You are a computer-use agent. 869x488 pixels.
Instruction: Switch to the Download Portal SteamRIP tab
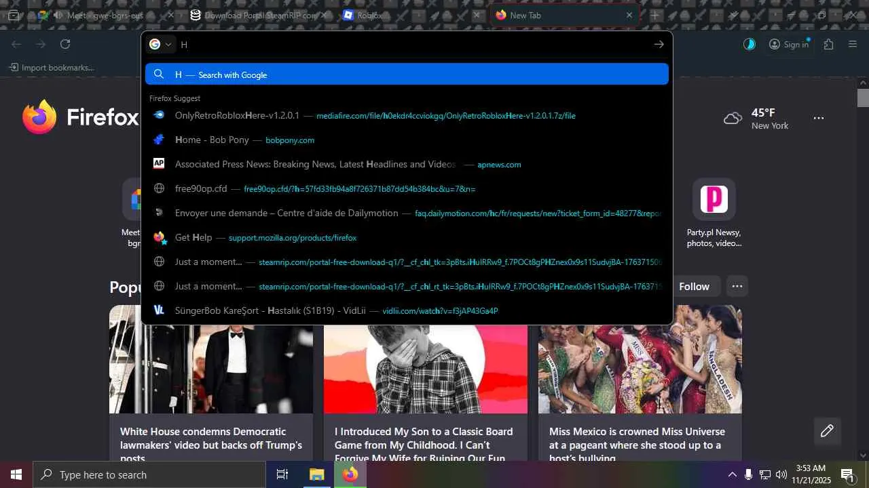pyautogui.click(x=258, y=15)
